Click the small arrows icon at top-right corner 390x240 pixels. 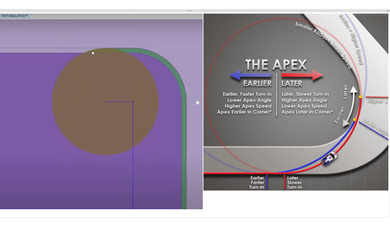point(387,11)
